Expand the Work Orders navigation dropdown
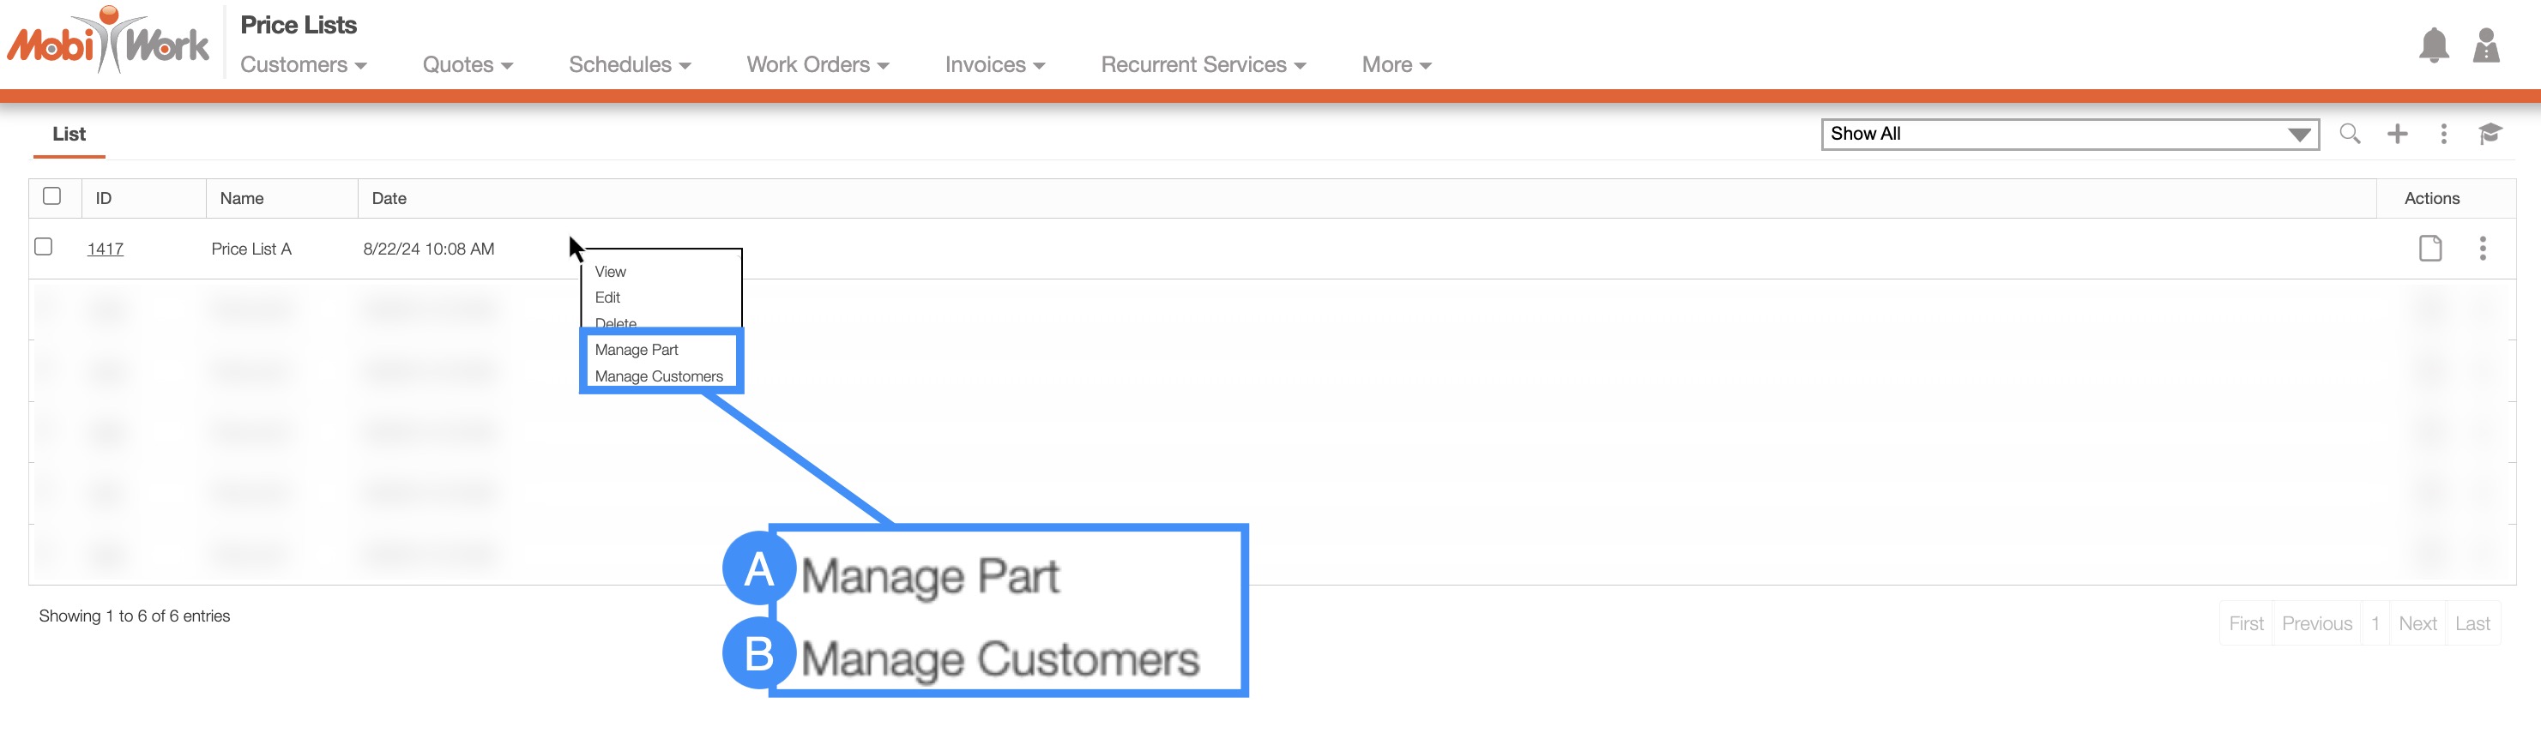Image resolution: width=2541 pixels, height=739 pixels. click(x=817, y=65)
